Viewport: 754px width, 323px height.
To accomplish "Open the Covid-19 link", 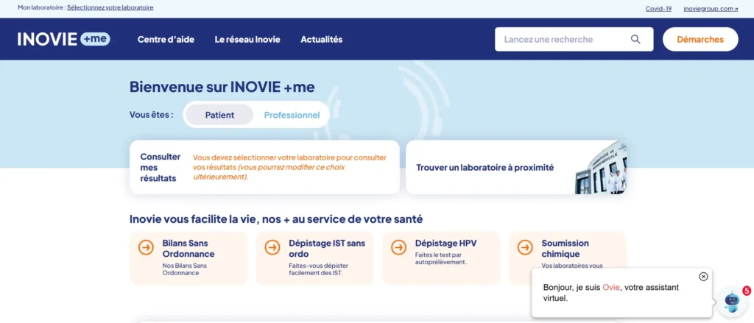I will [x=658, y=9].
